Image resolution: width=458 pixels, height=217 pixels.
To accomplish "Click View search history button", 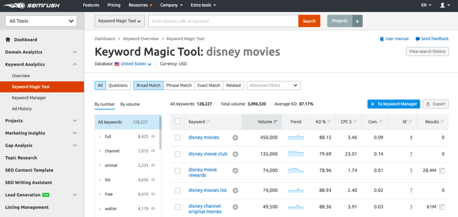I will (x=427, y=51).
